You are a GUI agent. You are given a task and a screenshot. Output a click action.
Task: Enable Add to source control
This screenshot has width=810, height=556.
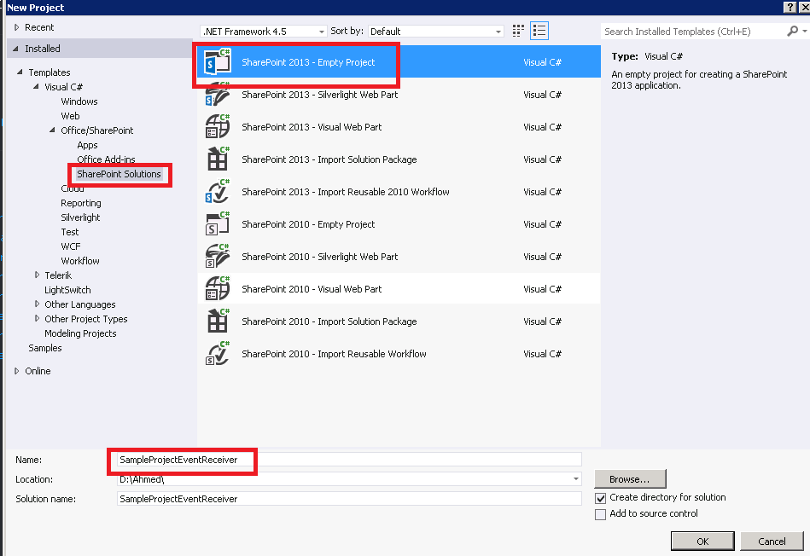pyautogui.click(x=602, y=513)
